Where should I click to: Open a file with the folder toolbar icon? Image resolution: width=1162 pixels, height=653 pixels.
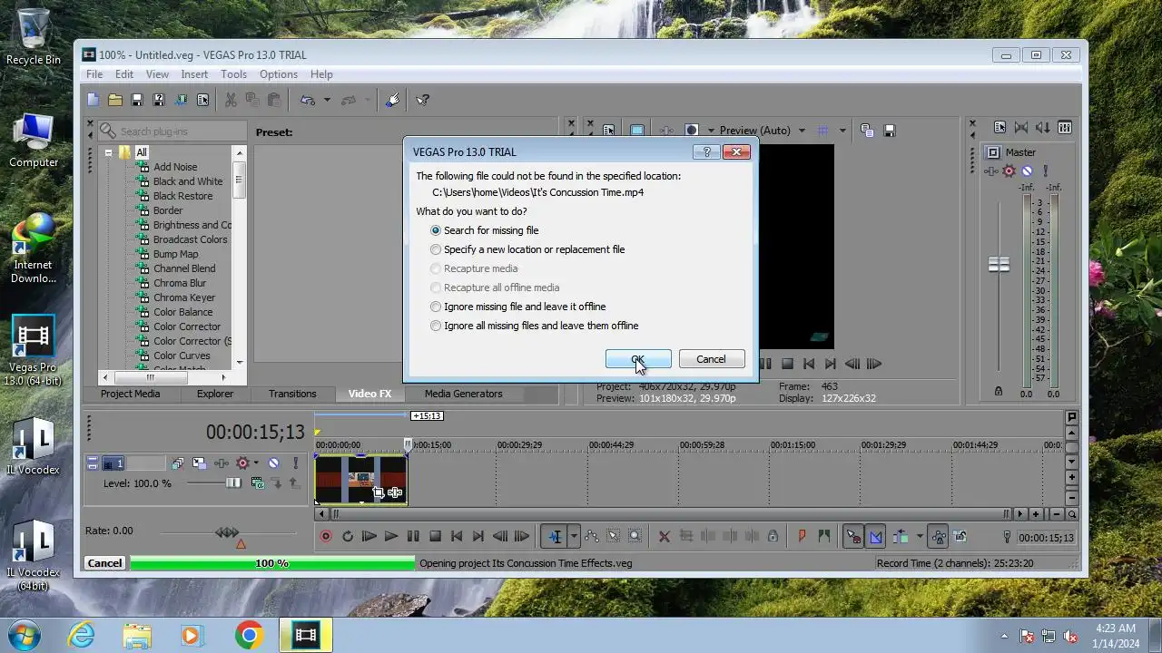click(x=115, y=100)
